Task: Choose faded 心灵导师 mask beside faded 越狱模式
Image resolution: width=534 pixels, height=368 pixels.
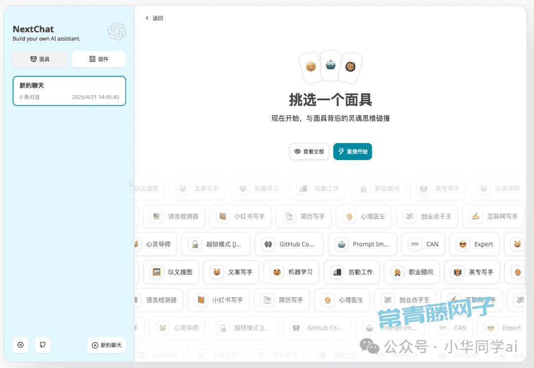Action: click(177, 328)
